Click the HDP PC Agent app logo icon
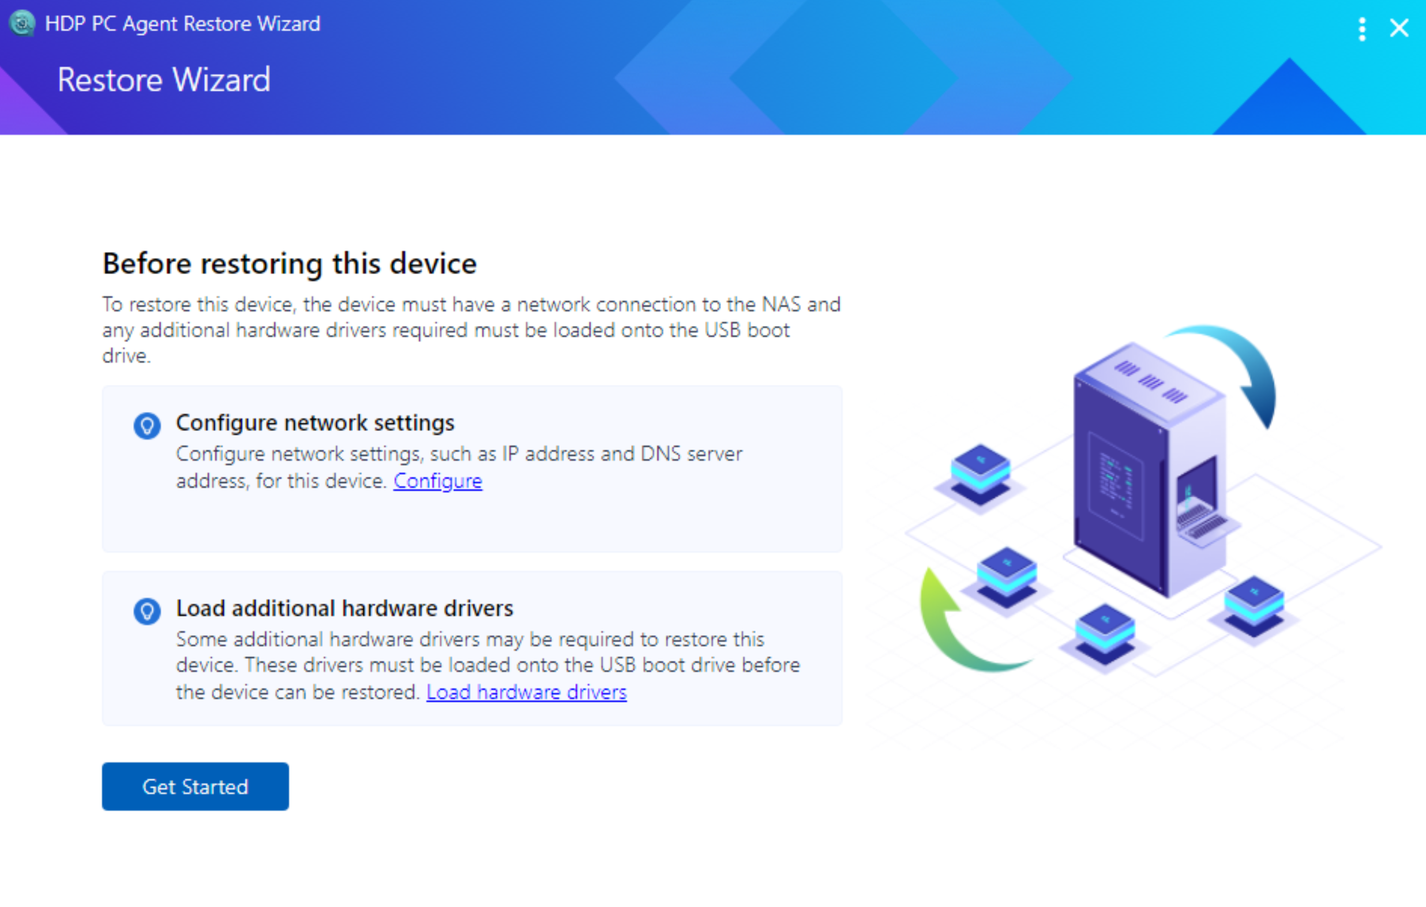Viewport: 1426px width, 907px height. pyautogui.click(x=22, y=24)
